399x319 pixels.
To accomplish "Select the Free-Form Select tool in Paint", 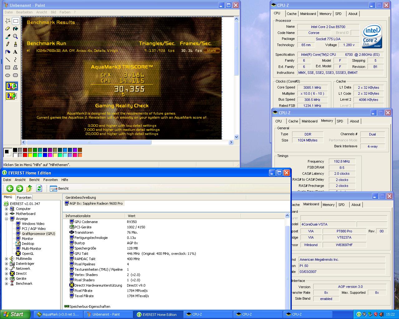I will (8, 21).
